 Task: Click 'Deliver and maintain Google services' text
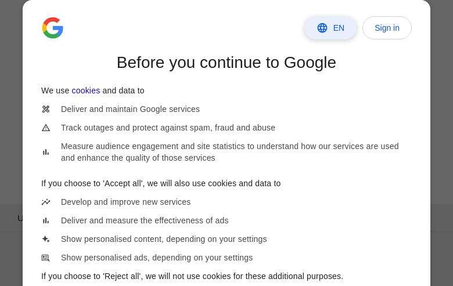pos(130,109)
